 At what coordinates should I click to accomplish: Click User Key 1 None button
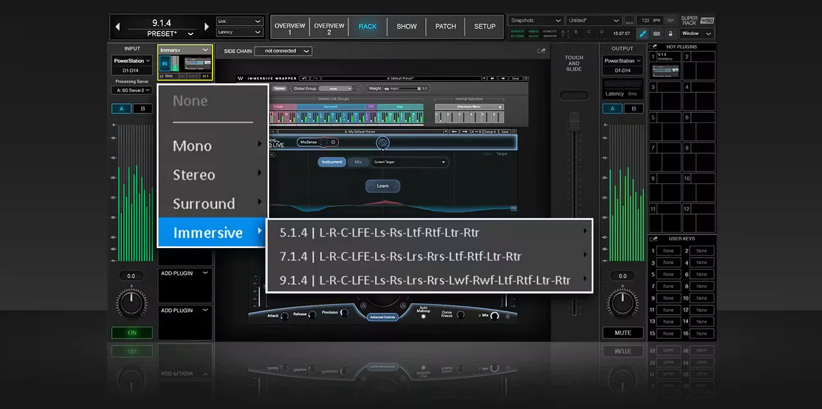point(669,251)
